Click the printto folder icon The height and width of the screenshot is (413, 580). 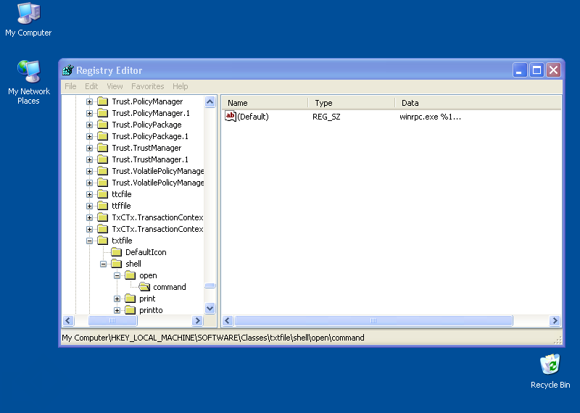point(130,310)
